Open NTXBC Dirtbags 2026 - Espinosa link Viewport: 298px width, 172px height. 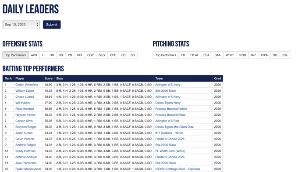tap(177, 169)
